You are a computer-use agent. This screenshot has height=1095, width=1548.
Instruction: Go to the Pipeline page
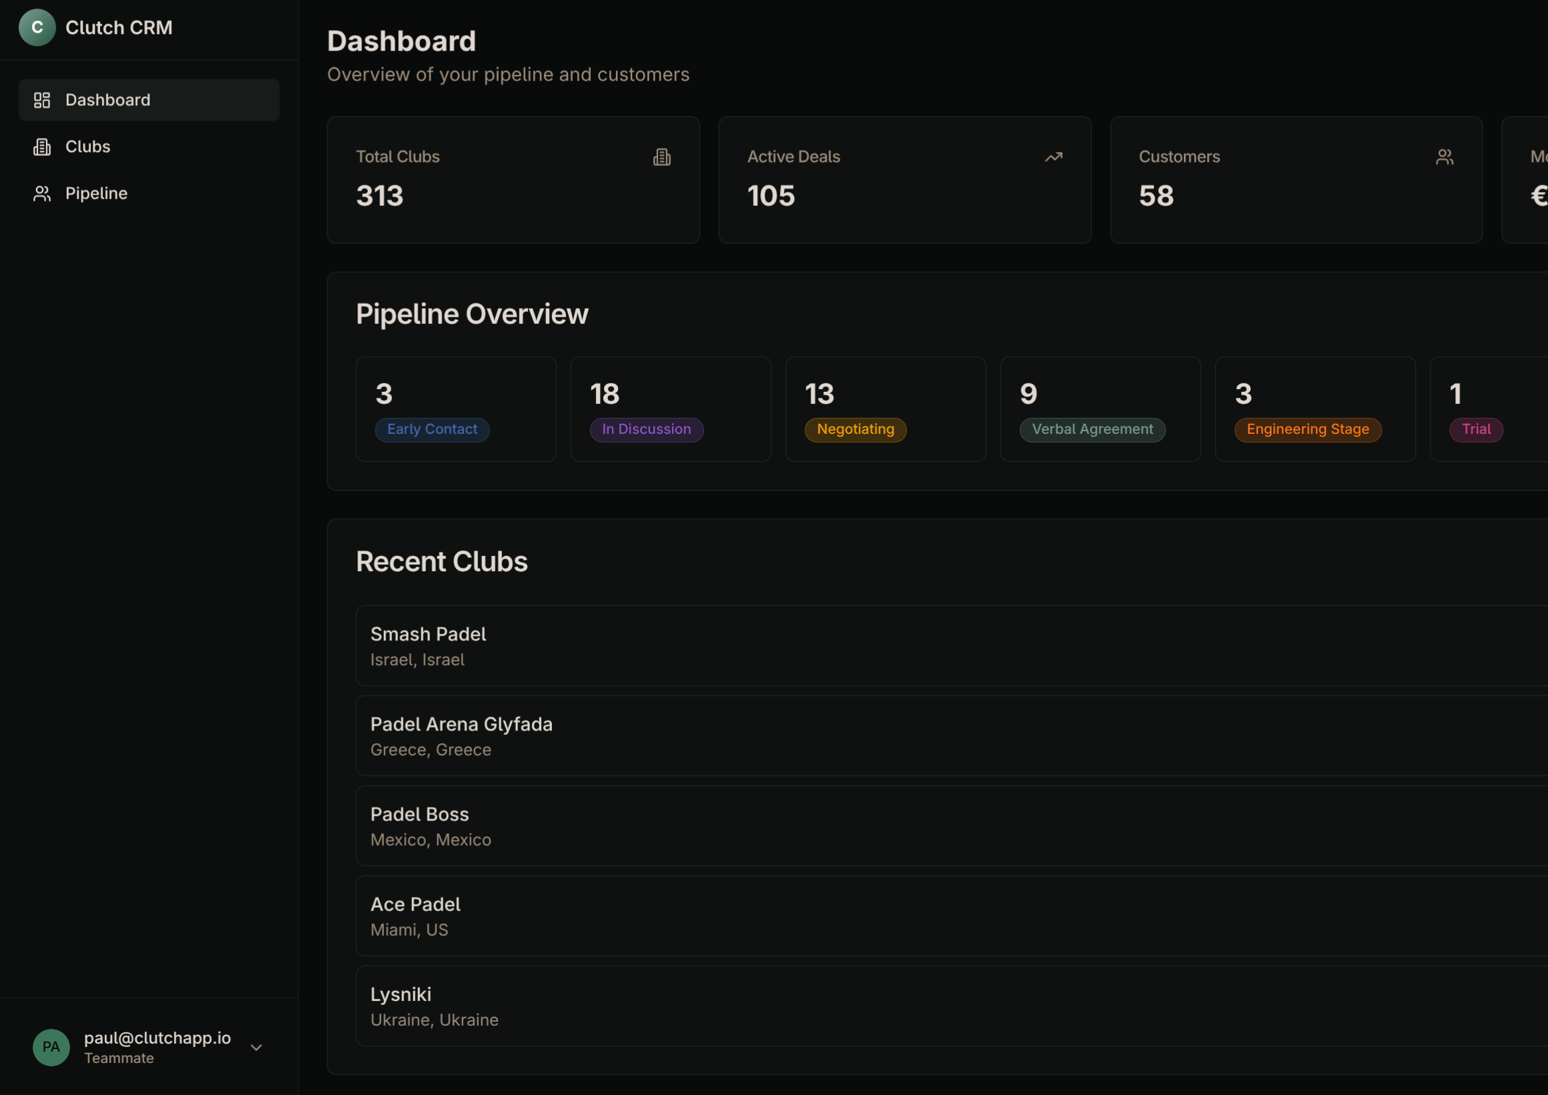[97, 194]
